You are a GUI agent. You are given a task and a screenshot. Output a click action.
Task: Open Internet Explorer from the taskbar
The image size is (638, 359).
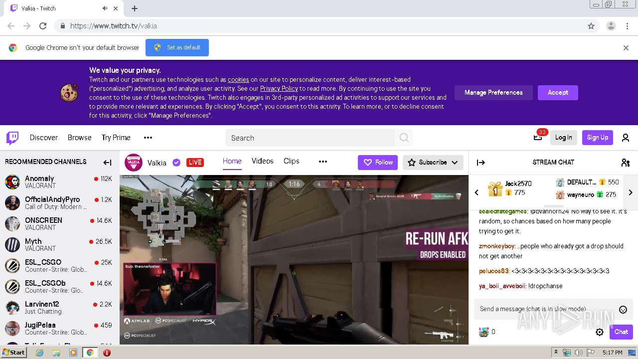40,353
